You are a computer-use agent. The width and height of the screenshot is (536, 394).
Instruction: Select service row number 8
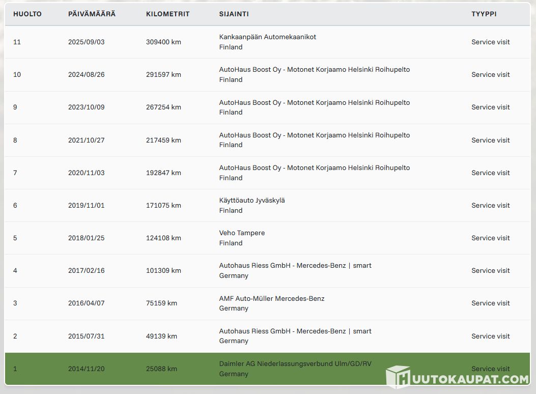(x=15, y=140)
